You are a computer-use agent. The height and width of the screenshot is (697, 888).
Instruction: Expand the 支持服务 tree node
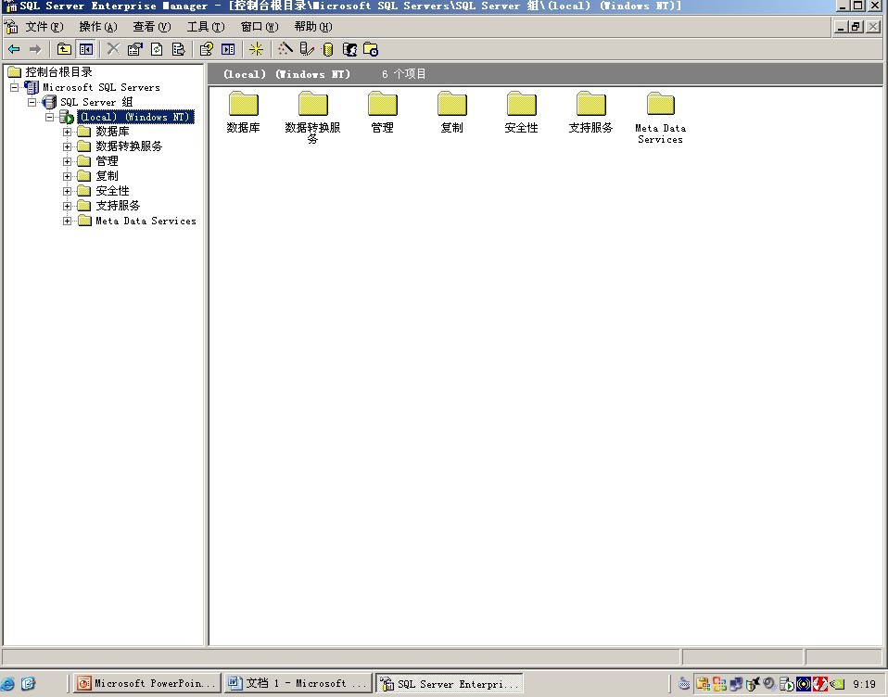(68, 206)
